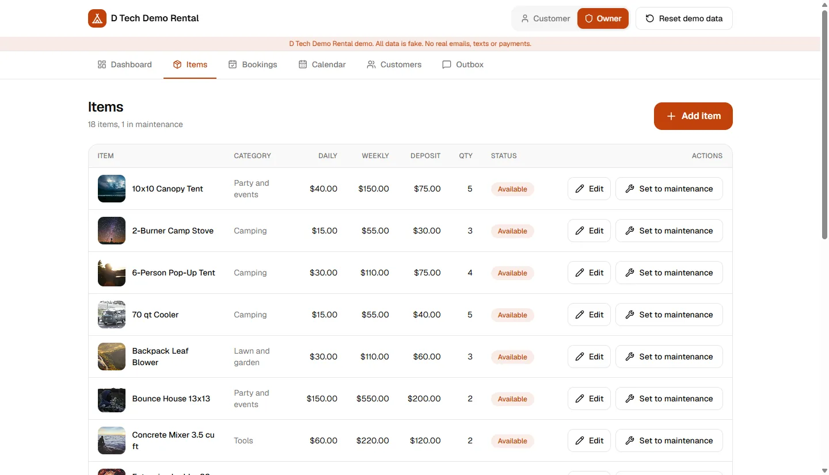Edit the Concrete Mixer 3.5 cu ft

coord(589,440)
